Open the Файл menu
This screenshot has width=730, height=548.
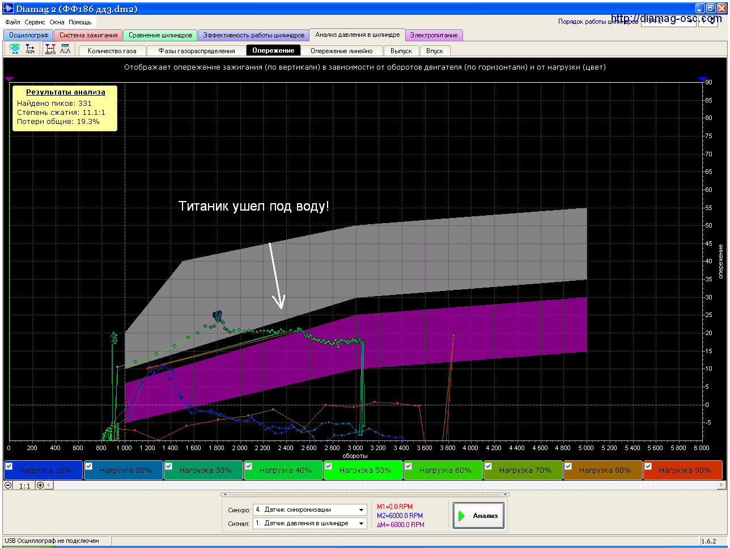click(x=12, y=22)
